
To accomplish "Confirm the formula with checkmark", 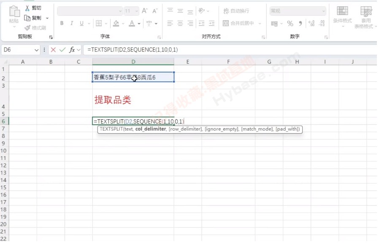I will point(62,50).
